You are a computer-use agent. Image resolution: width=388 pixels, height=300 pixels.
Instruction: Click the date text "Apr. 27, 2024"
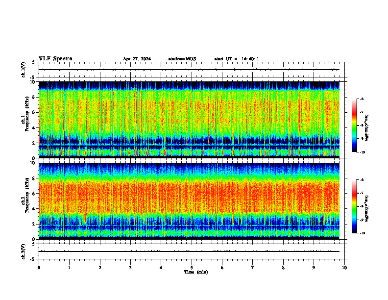(x=137, y=59)
